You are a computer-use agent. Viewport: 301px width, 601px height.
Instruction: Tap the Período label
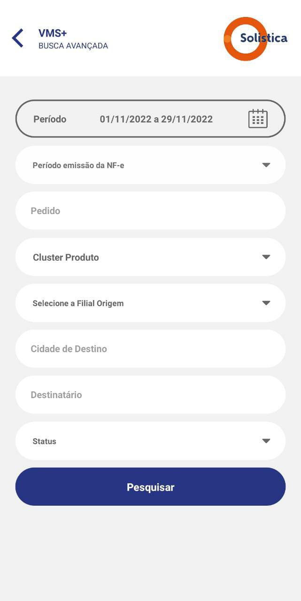point(50,119)
